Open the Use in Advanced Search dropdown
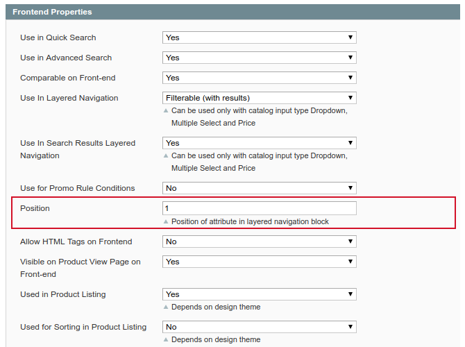 (x=259, y=58)
